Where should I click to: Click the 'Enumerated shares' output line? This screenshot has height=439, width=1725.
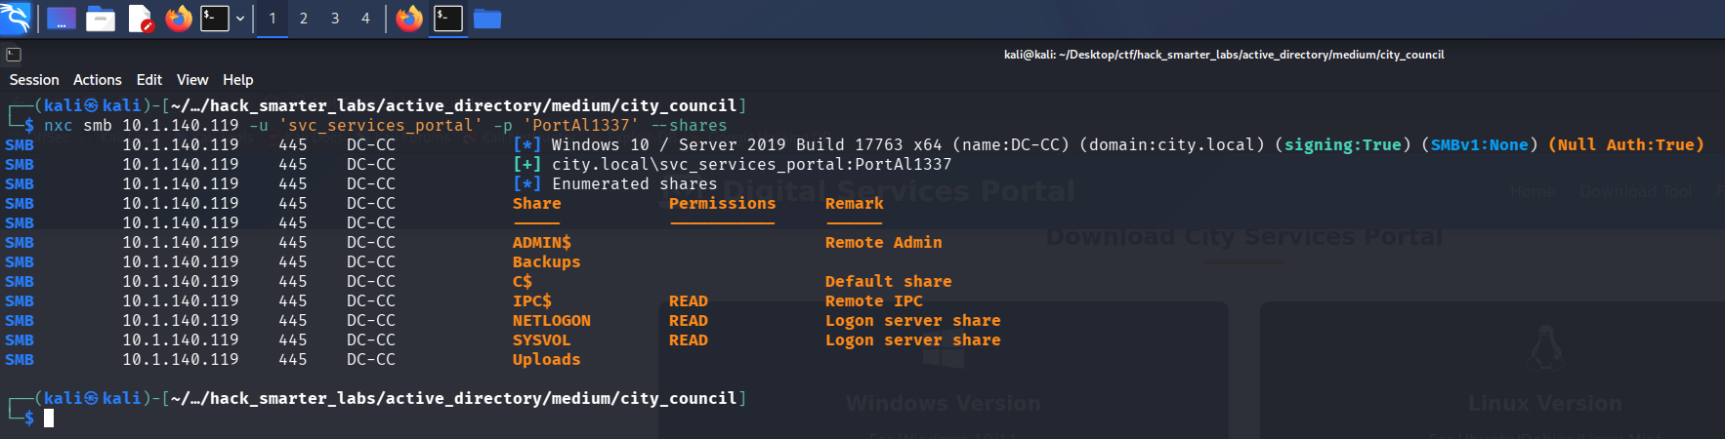pos(634,183)
